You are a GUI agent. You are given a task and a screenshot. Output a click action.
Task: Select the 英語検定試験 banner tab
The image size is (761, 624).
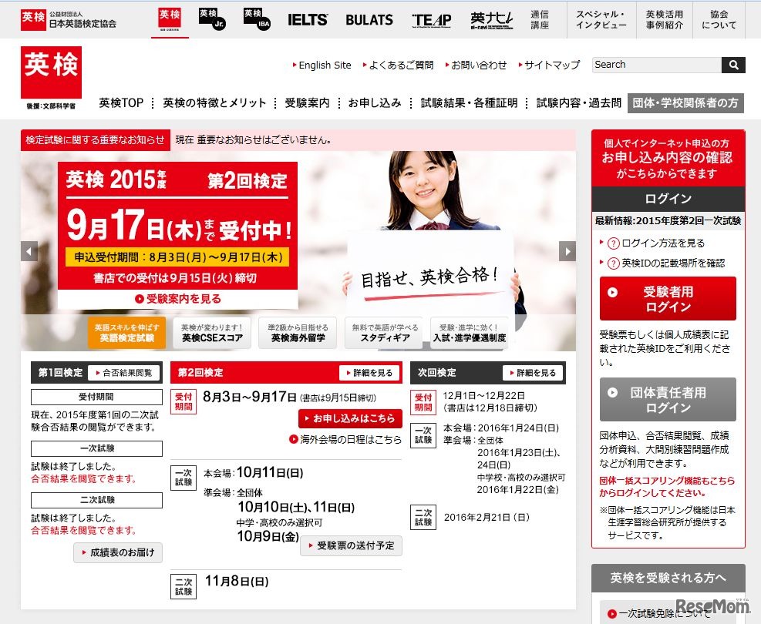click(x=126, y=333)
